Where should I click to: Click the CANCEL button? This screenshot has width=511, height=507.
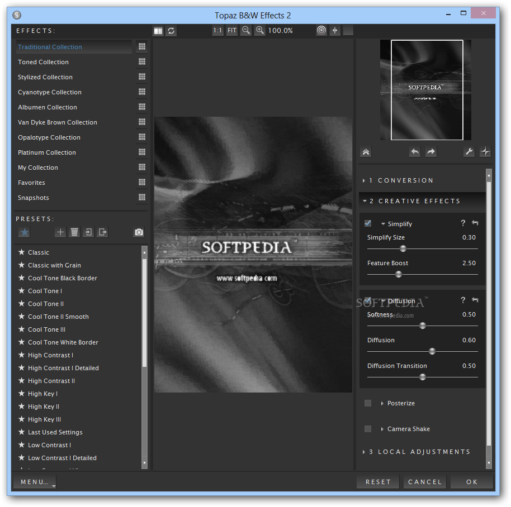[x=425, y=482]
